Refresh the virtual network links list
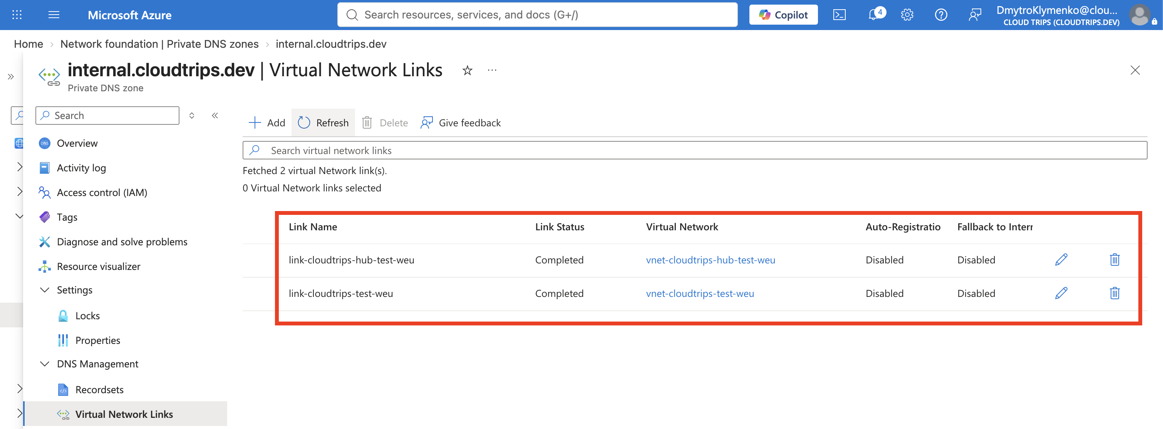Screen dimensions: 1163x429 (323, 123)
